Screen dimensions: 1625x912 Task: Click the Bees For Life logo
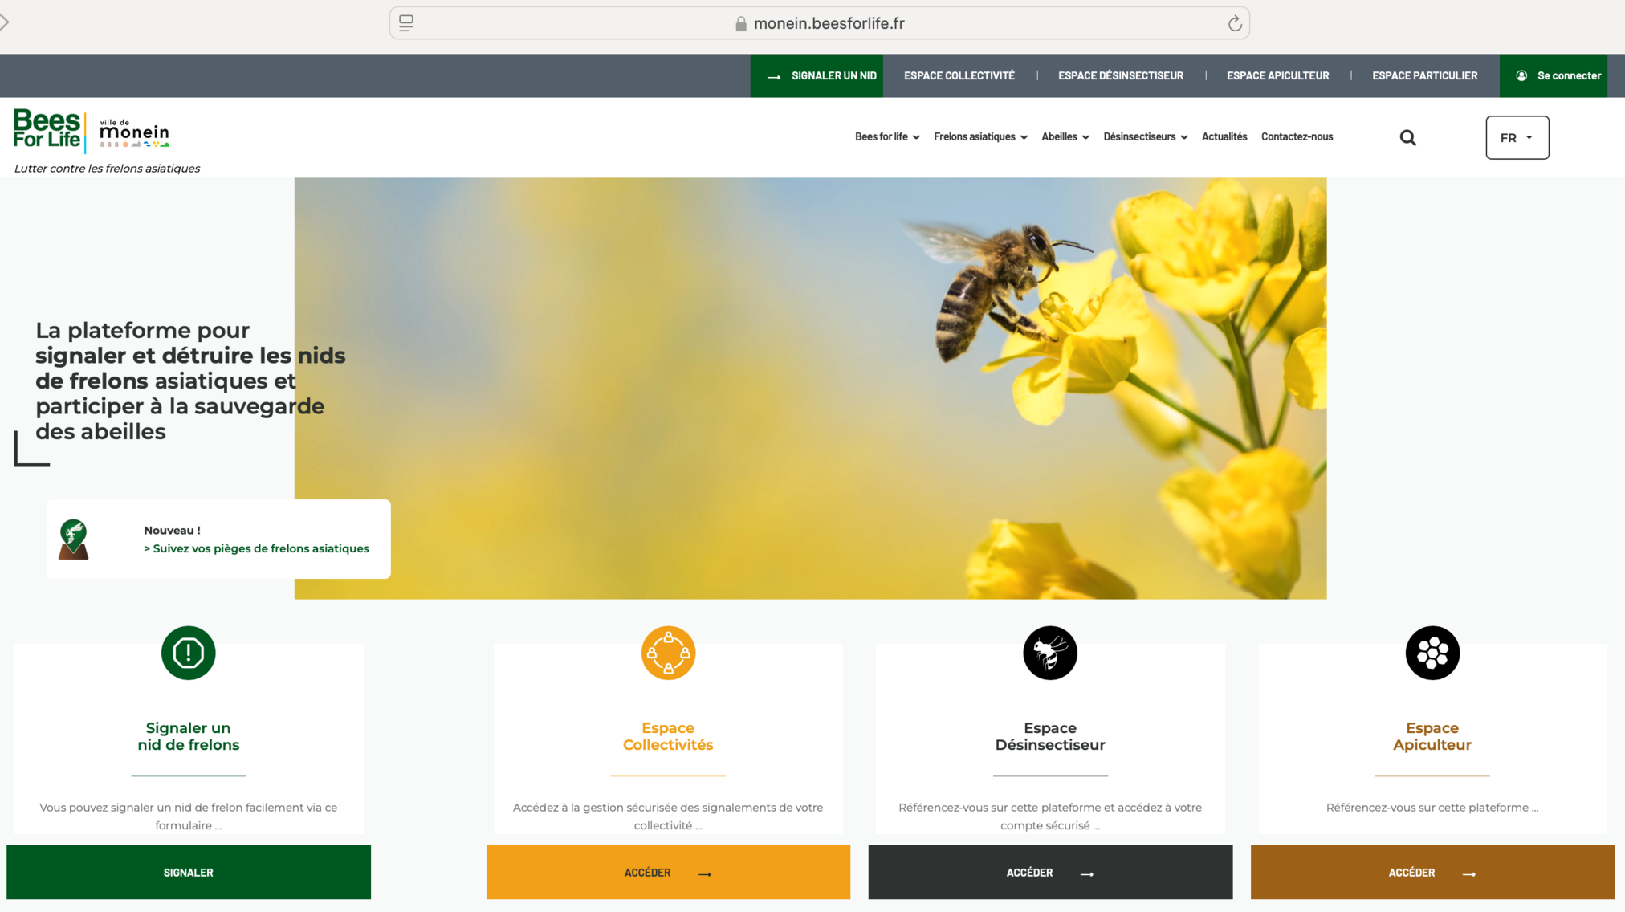click(47, 129)
